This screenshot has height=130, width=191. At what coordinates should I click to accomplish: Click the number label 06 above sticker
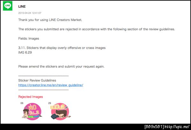tap(22, 103)
